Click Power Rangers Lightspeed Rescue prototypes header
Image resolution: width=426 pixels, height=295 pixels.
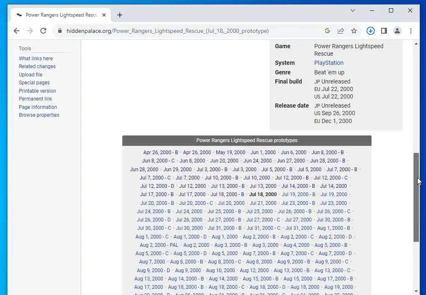[247, 140]
